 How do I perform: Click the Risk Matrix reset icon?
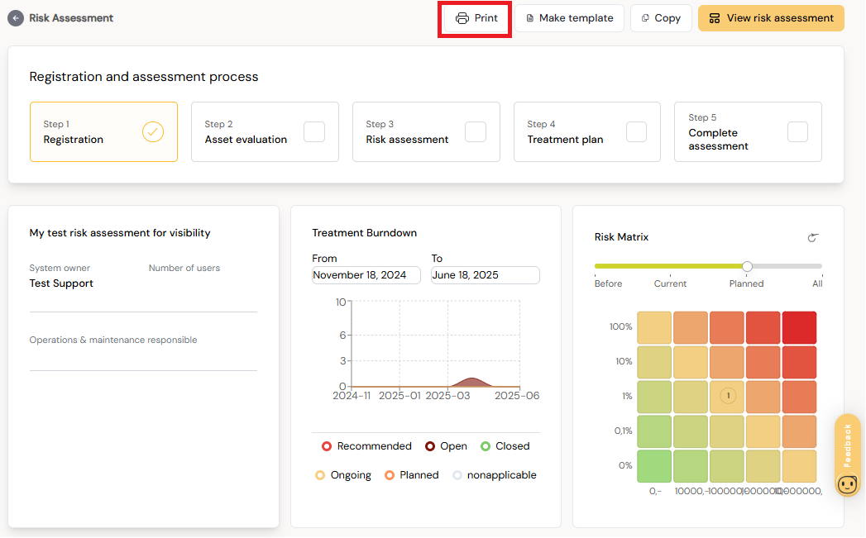812,238
